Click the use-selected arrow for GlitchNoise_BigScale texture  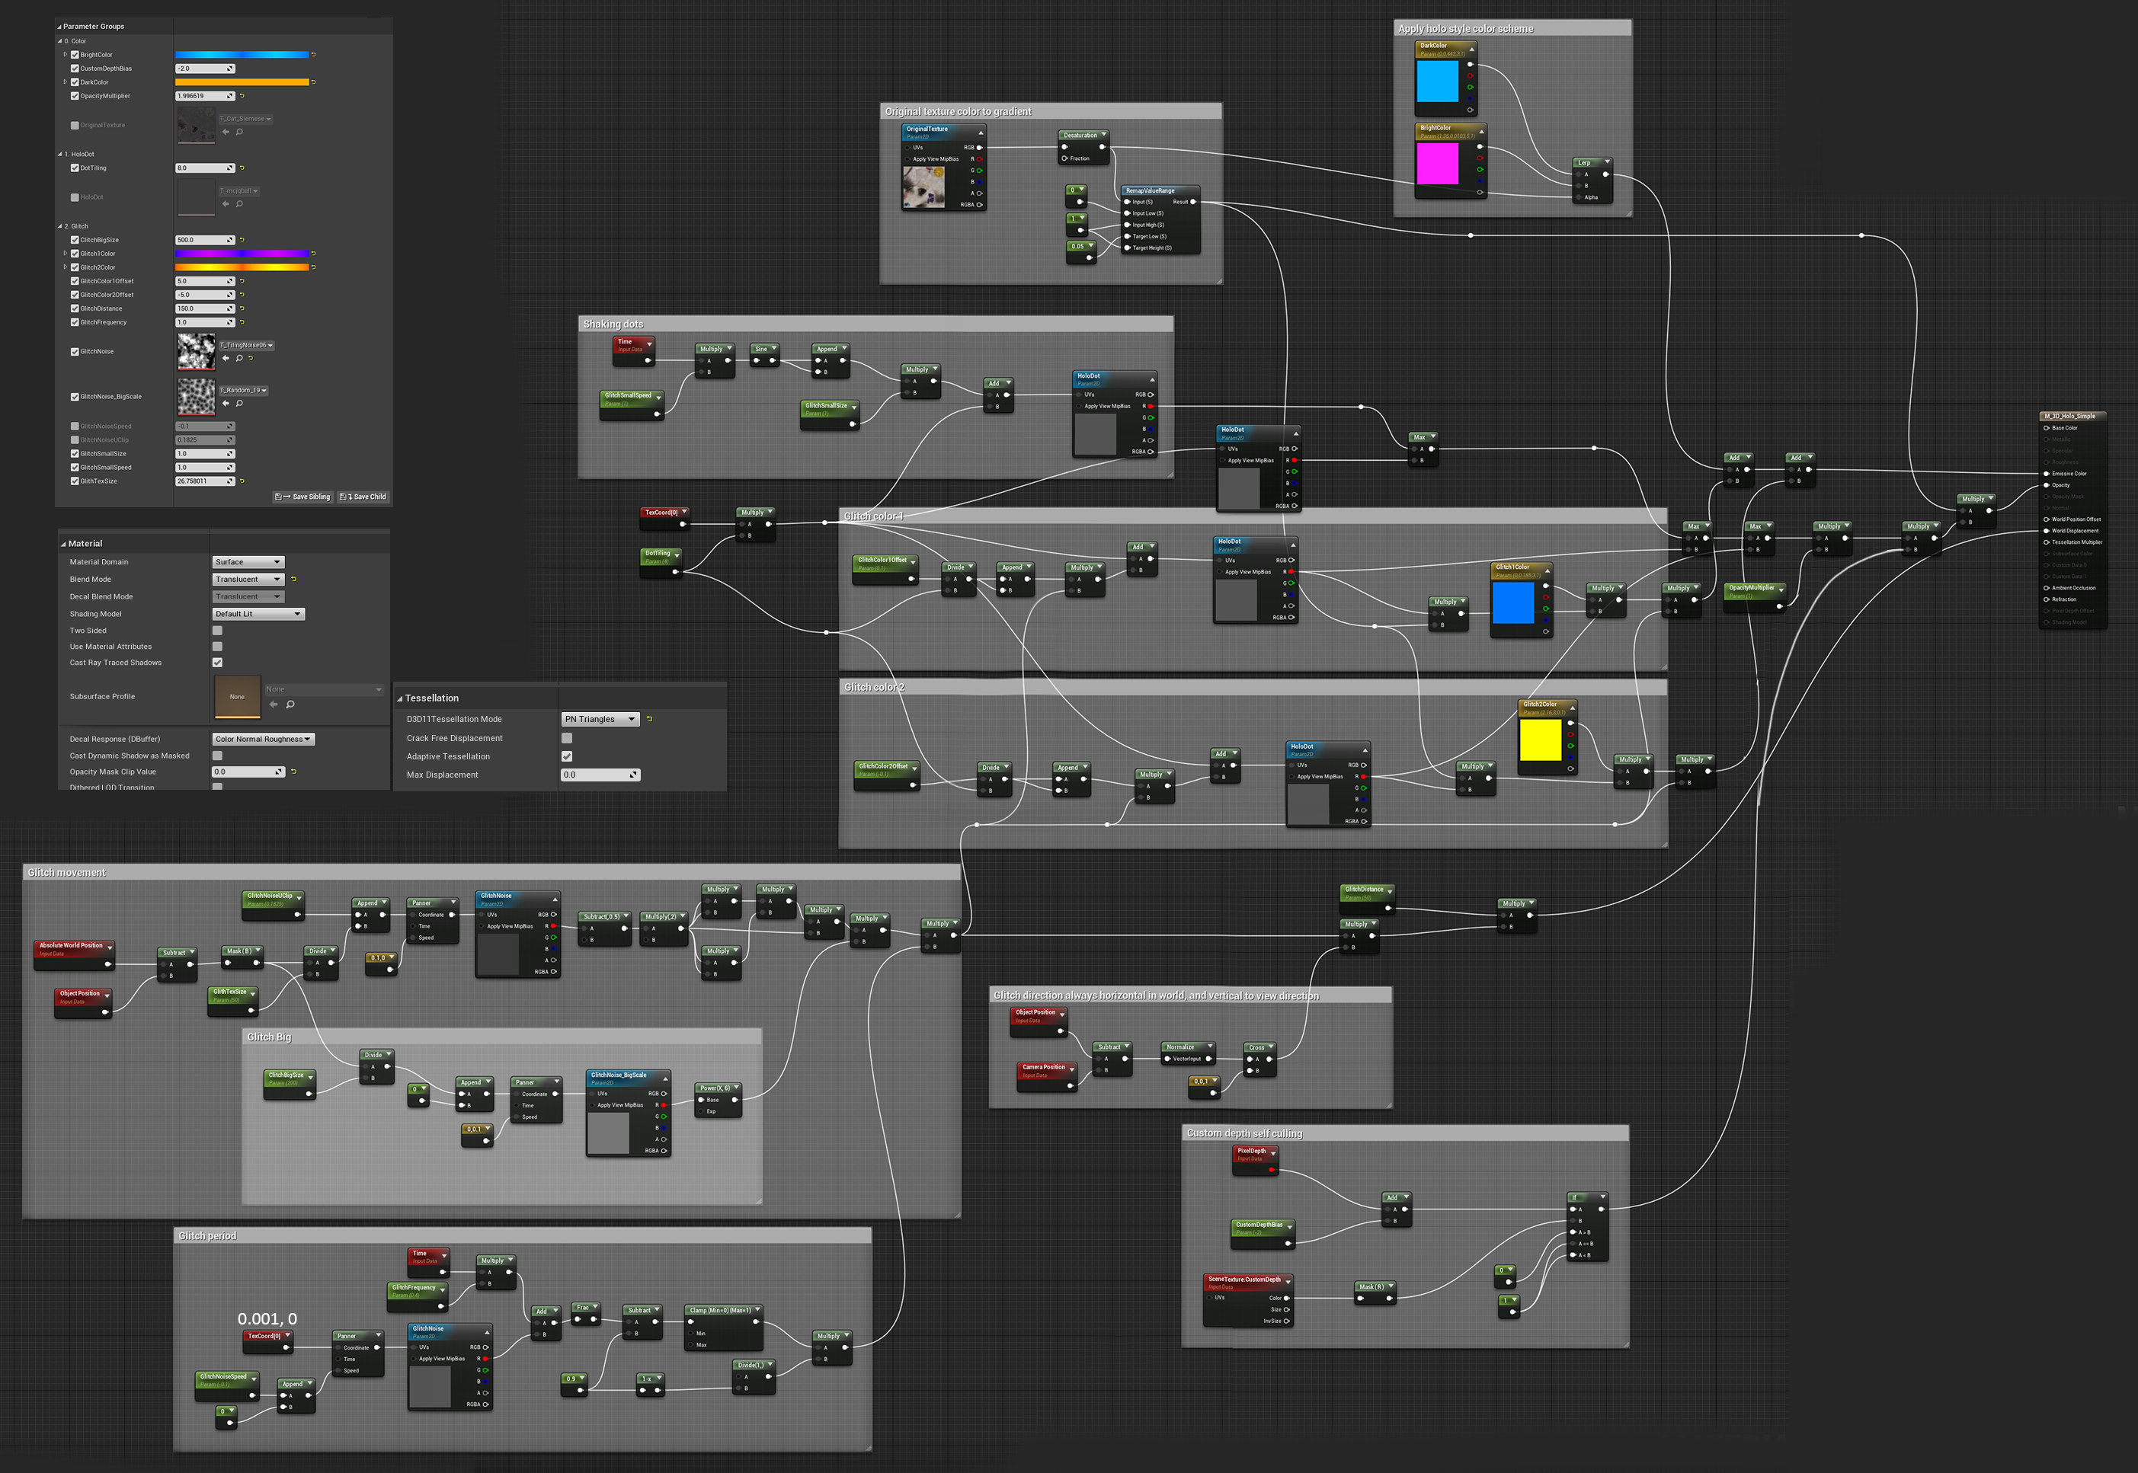pos(226,404)
